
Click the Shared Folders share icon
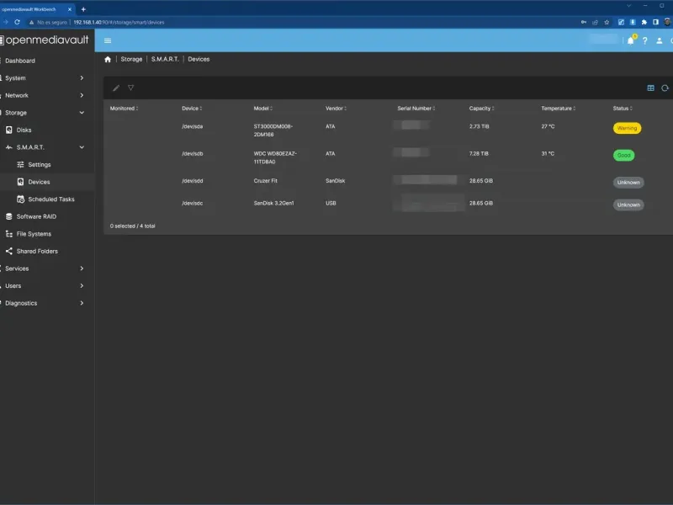9,251
